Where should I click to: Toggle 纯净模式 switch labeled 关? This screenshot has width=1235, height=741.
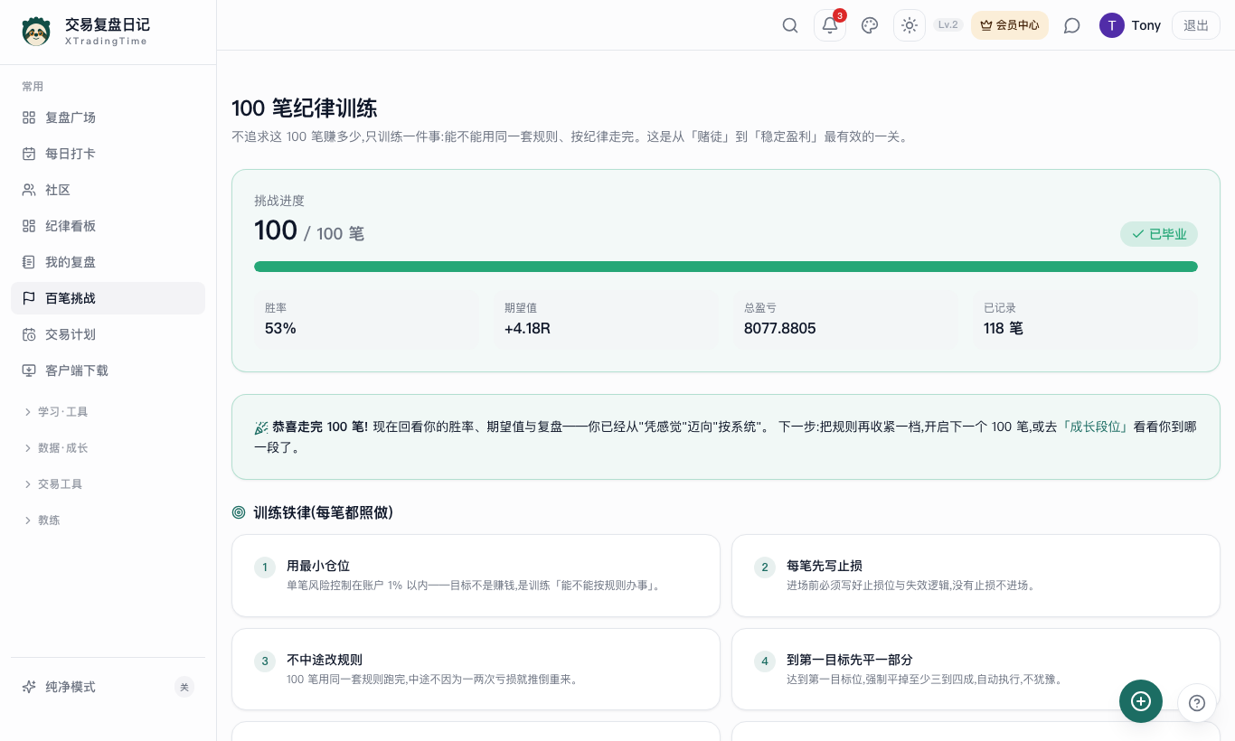[x=184, y=687]
